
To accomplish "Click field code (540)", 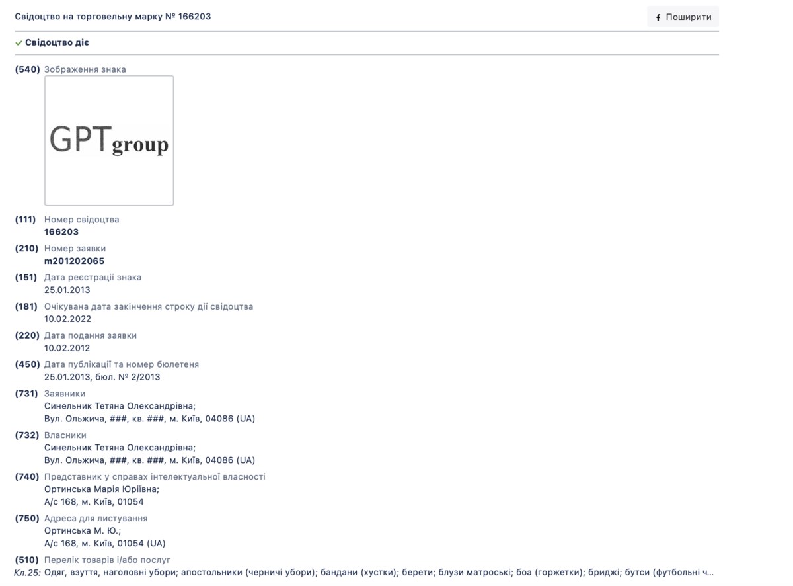I will coord(28,69).
